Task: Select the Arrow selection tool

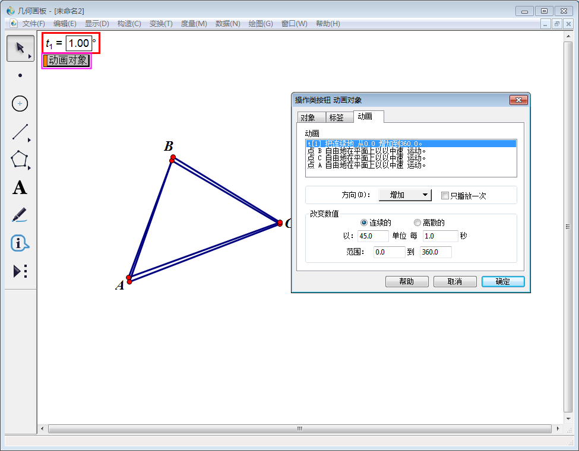Action: coord(20,48)
